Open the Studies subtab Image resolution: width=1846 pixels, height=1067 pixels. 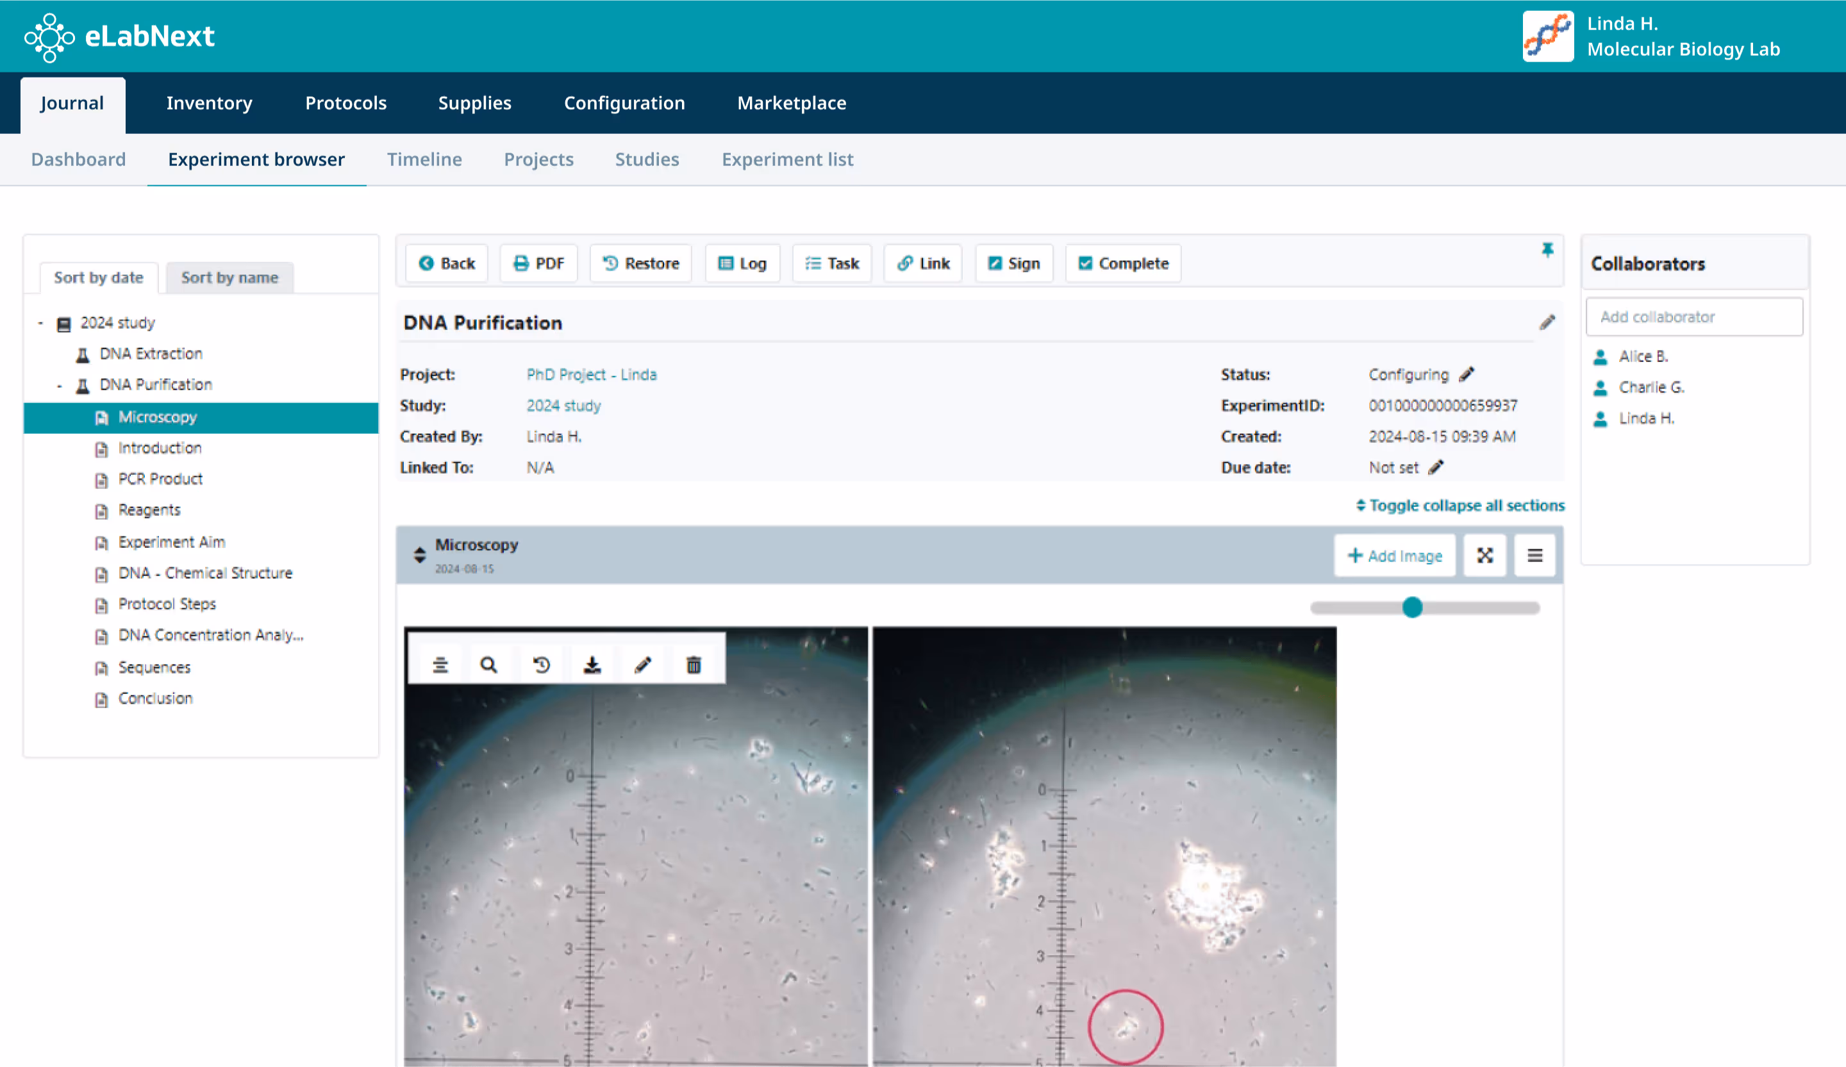point(647,159)
